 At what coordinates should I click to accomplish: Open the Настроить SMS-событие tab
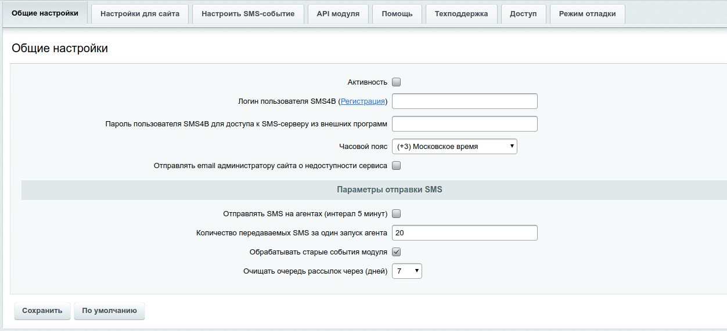coord(248,14)
